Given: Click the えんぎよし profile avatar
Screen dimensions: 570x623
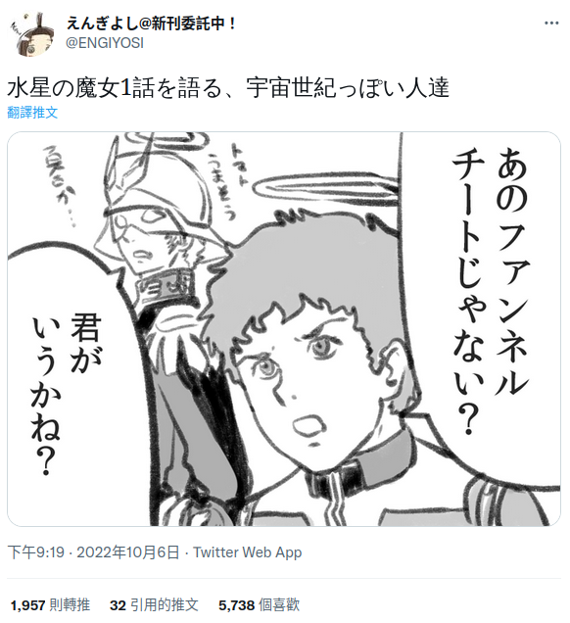Looking at the screenshot, I should (x=33, y=34).
